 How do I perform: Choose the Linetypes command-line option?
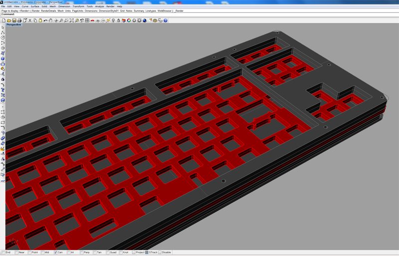point(151,11)
